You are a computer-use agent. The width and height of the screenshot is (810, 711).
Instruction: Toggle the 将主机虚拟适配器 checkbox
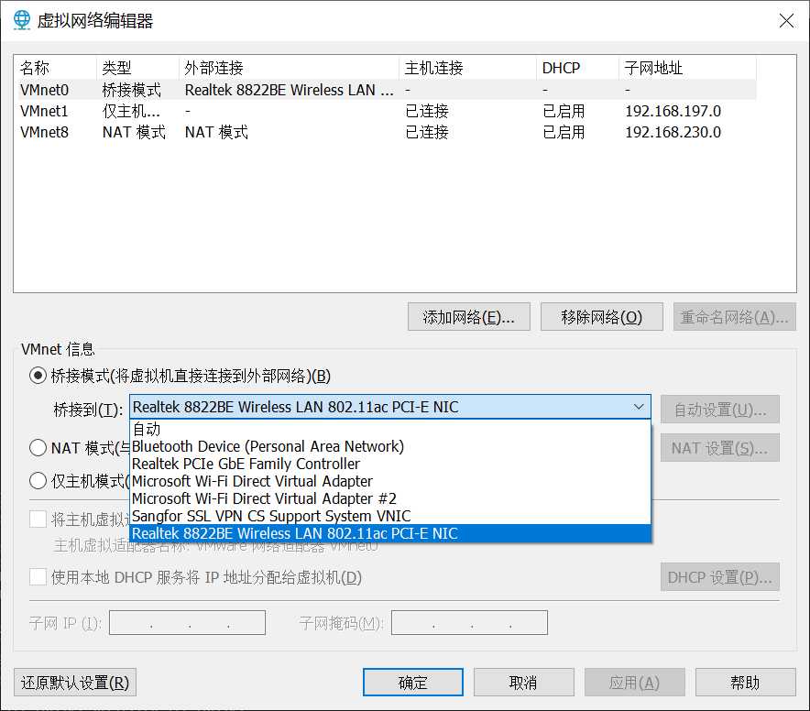pos(38,519)
